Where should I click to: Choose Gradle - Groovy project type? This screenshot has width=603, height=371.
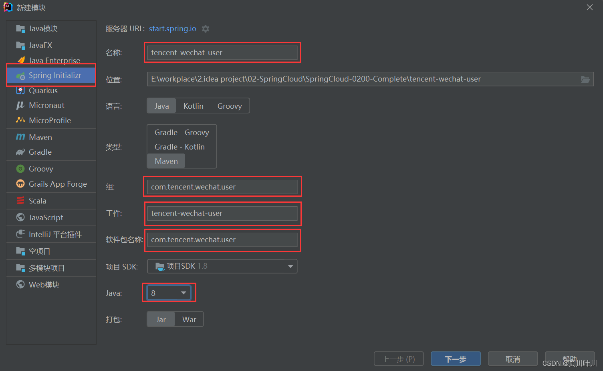pos(182,132)
